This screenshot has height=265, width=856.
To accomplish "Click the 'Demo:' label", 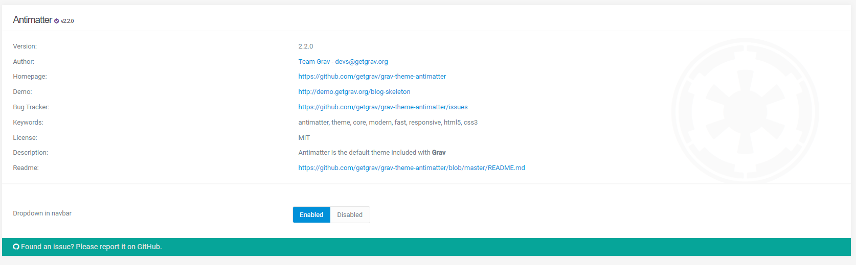I will (x=22, y=92).
